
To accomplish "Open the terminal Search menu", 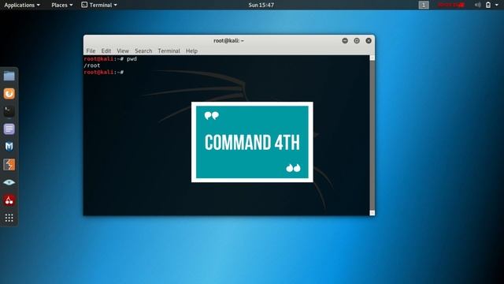I will [x=143, y=50].
